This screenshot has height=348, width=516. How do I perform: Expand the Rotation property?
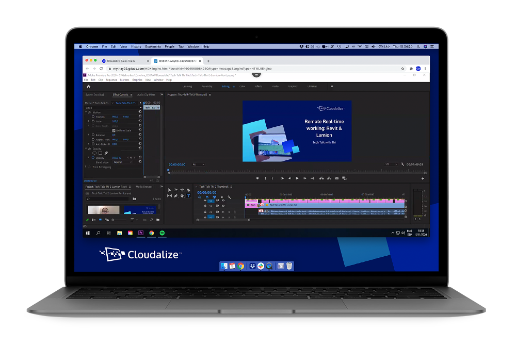(89, 135)
